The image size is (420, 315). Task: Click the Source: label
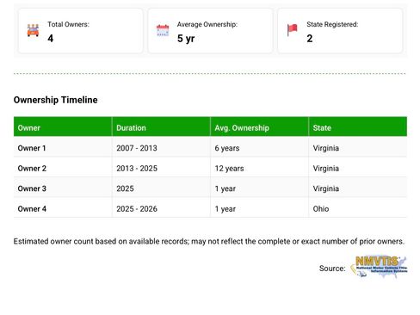[x=332, y=269]
